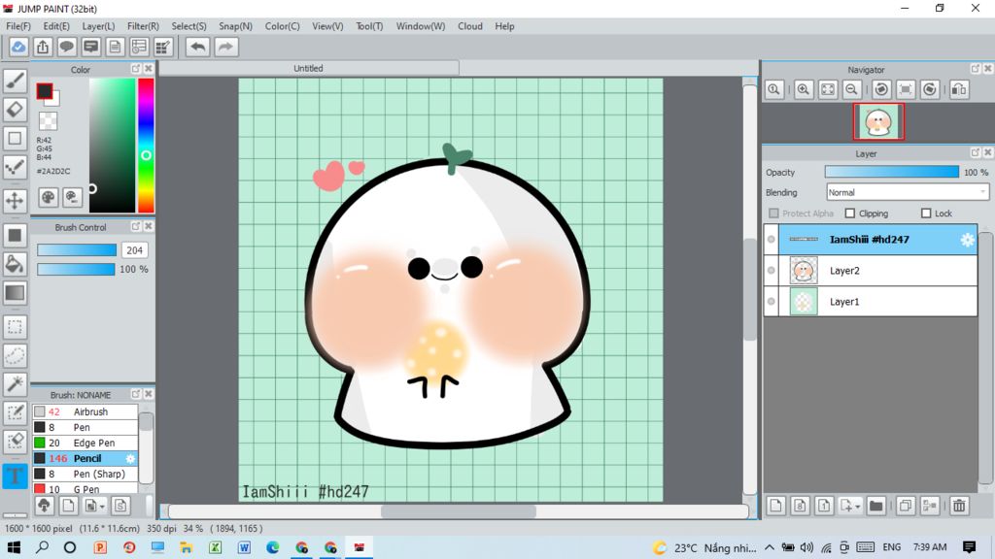Select the Gradient tool
This screenshot has width=995, height=559.
15,293
